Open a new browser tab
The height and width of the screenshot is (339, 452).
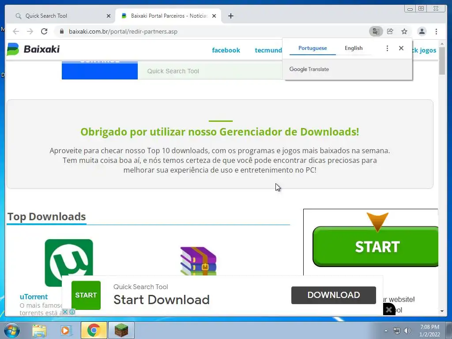230,16
